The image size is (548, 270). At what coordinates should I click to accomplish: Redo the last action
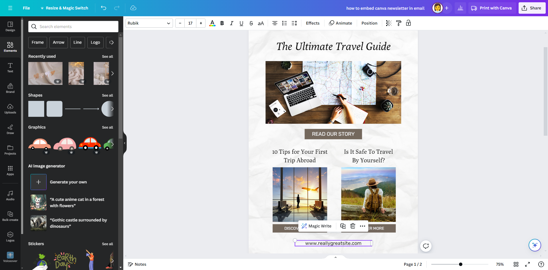click(117, 8)
